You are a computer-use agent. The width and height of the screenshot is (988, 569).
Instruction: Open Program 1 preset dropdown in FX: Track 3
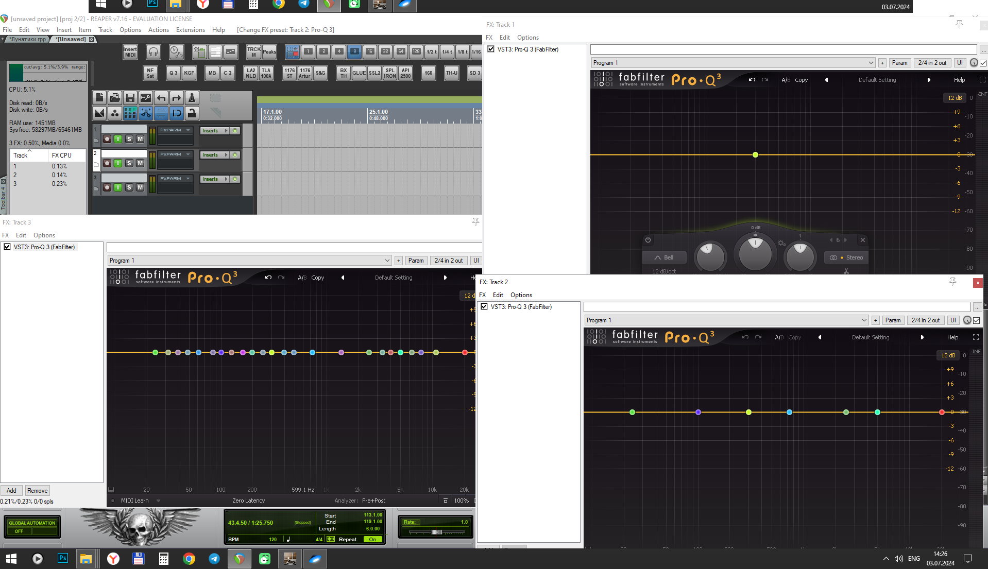pyautogui.click(x=249, y=261)
